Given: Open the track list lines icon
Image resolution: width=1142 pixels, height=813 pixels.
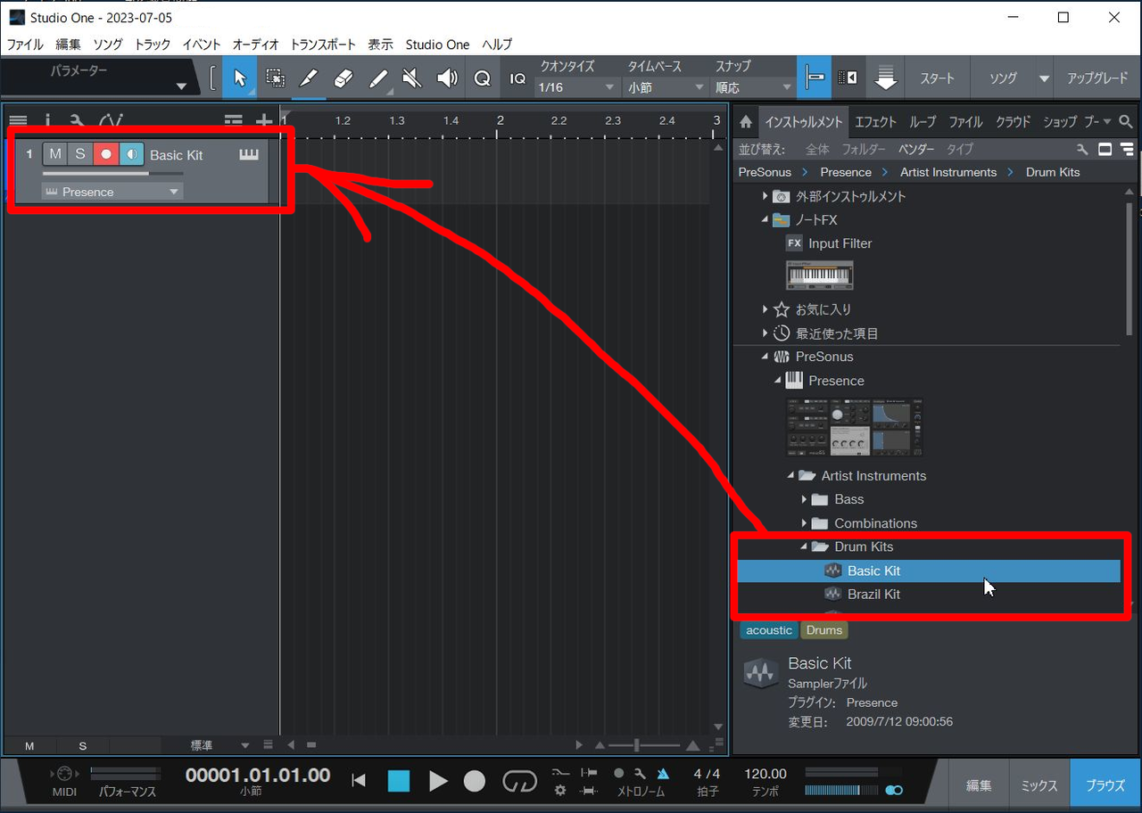Looking at the screenshot, I should [18, 121].
